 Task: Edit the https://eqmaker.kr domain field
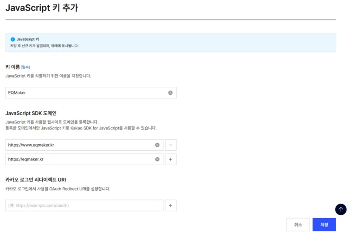pyautogui.click(x=84, y=159)
